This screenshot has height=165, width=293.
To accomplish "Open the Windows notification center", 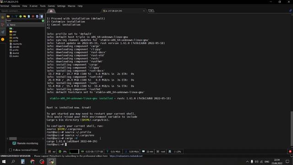I will 288,161.
